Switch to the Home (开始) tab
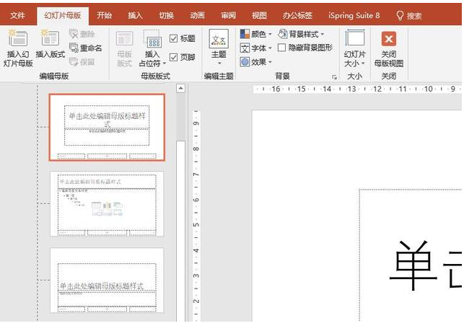 click(x=104, y=15)
